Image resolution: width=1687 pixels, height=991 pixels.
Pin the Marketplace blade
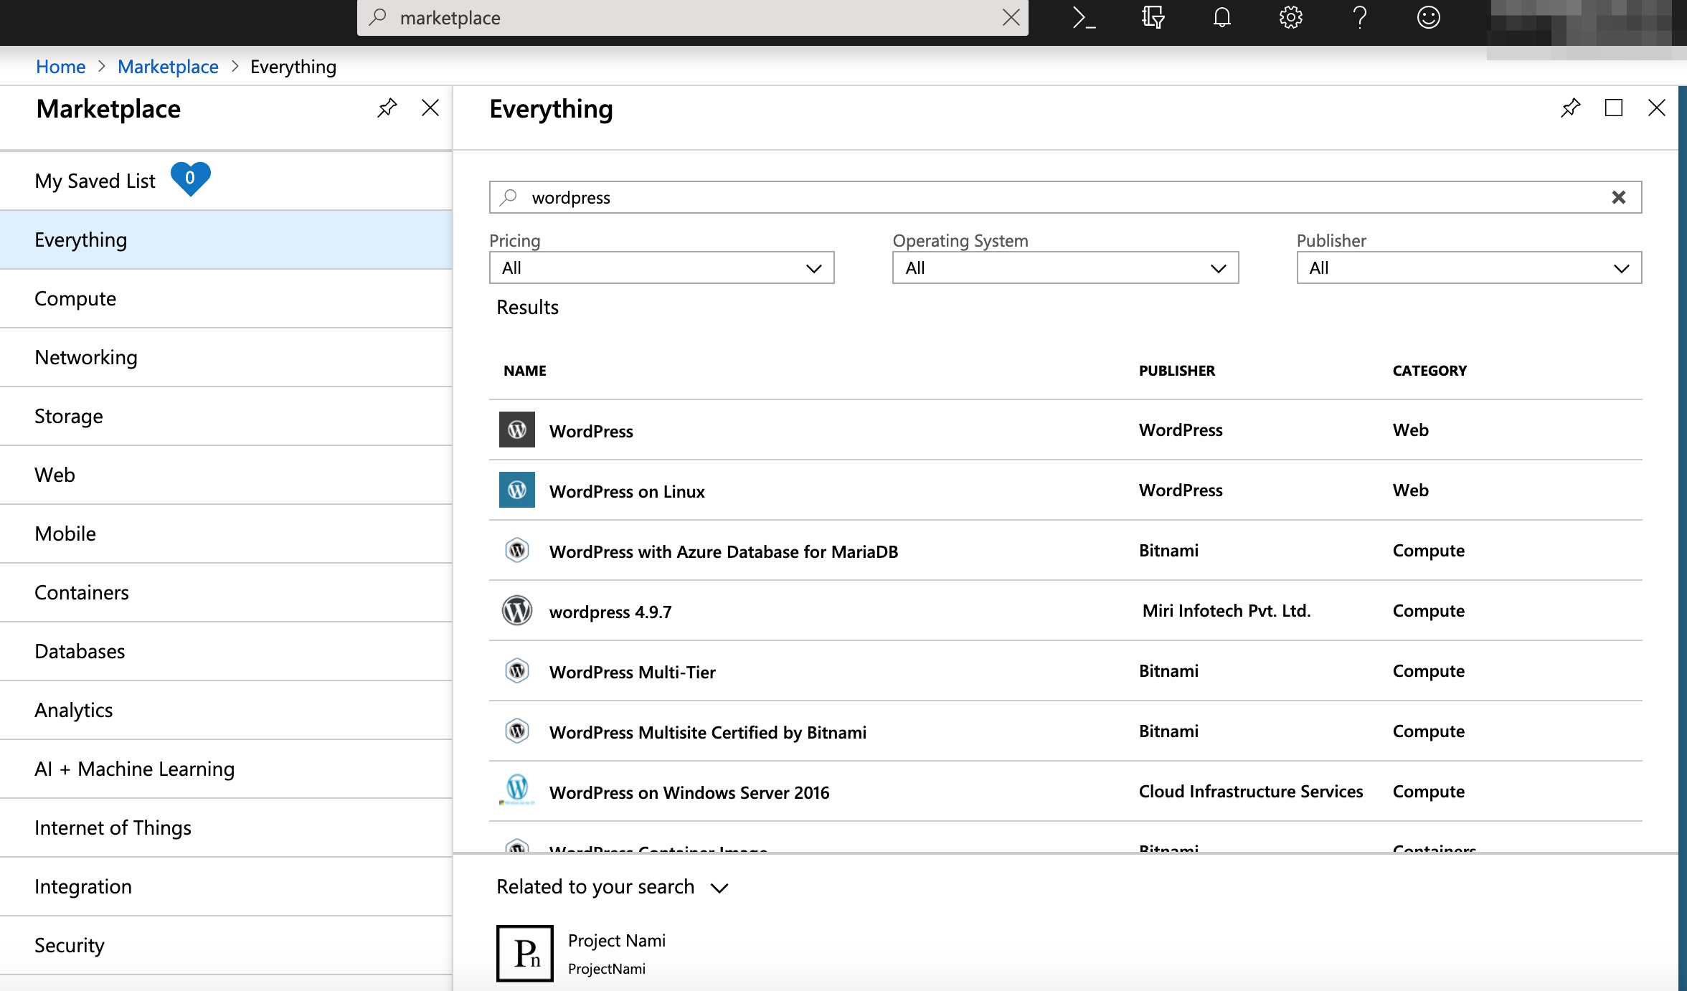[387, 108]
